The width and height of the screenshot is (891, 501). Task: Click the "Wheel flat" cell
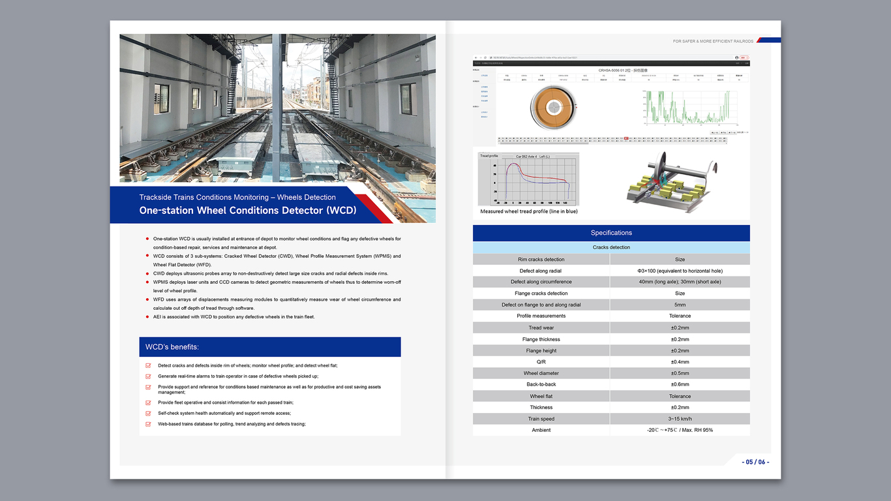541,396
